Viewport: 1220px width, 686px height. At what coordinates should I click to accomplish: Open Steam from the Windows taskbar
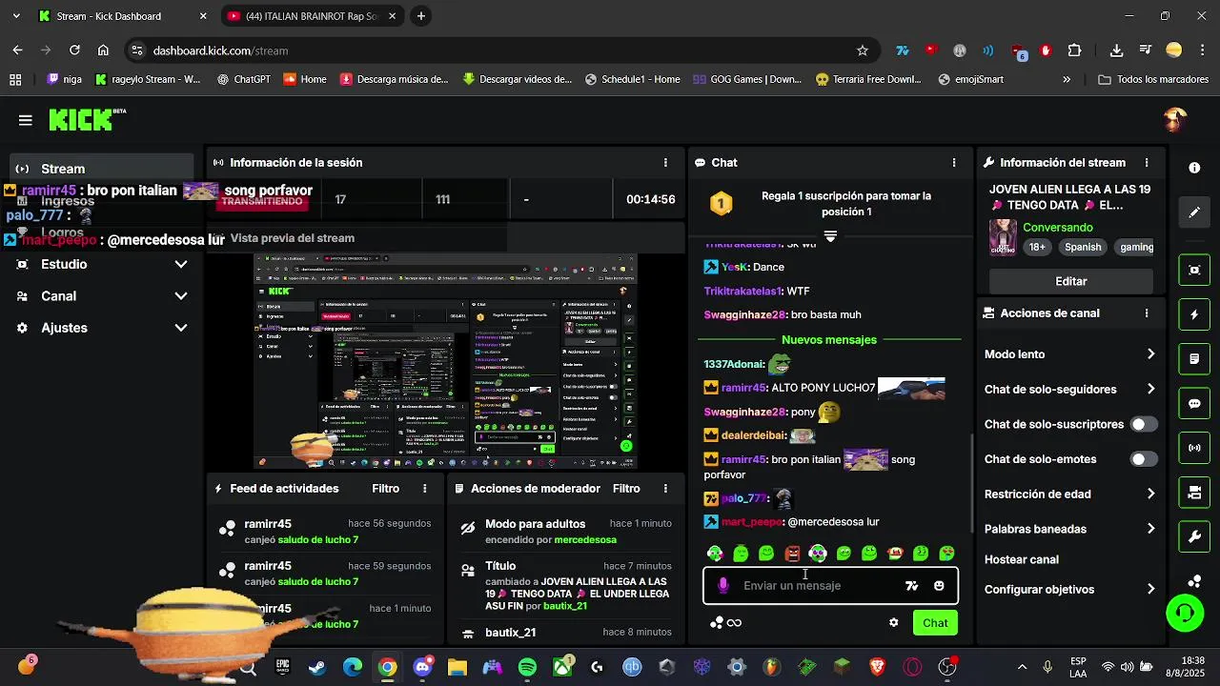point(317,668)
